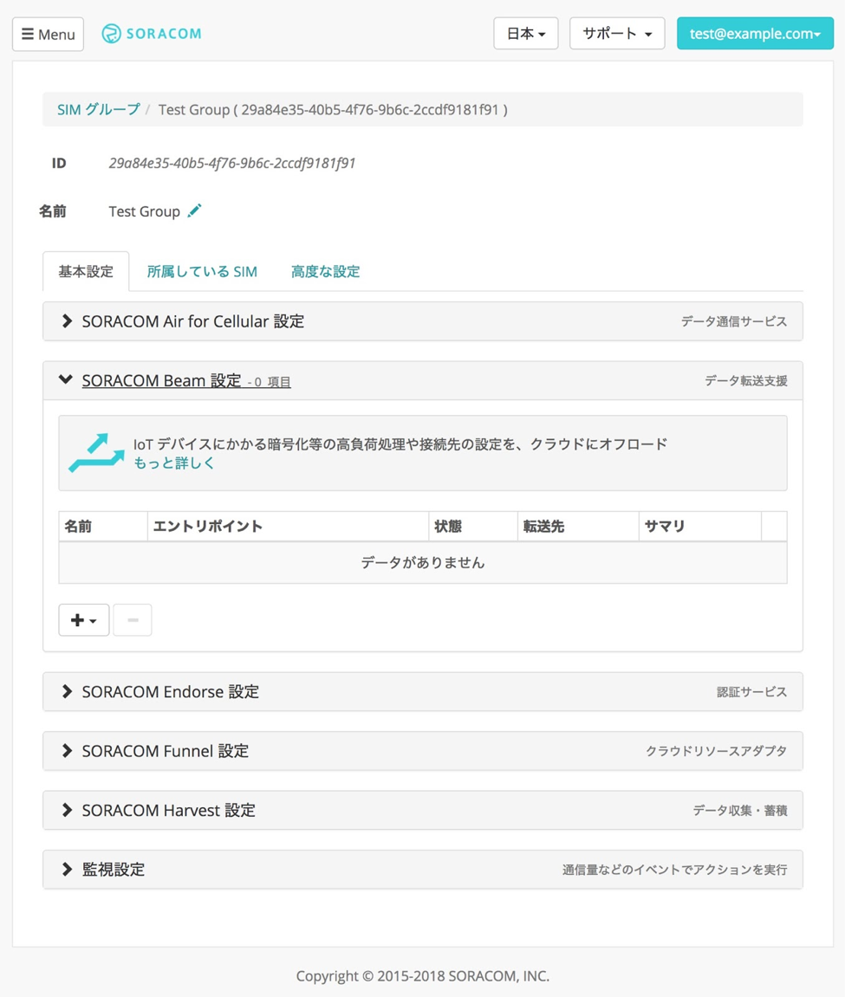The image size is (845, 997).
Task: Expand SORACOM Harvest 設定 section
Action: pyautogui.click(x=423, y=810)
